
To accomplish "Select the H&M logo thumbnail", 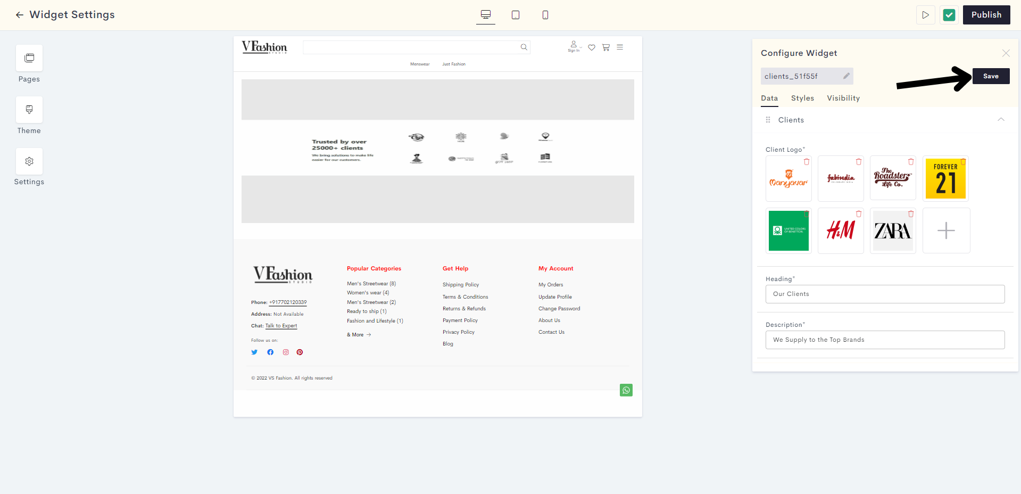I will (x=841, y=231).
